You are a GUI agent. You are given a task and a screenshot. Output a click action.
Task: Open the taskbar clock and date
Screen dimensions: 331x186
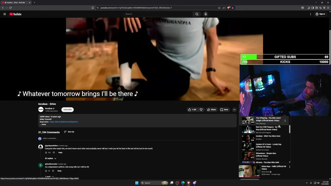tap(326, 183)
